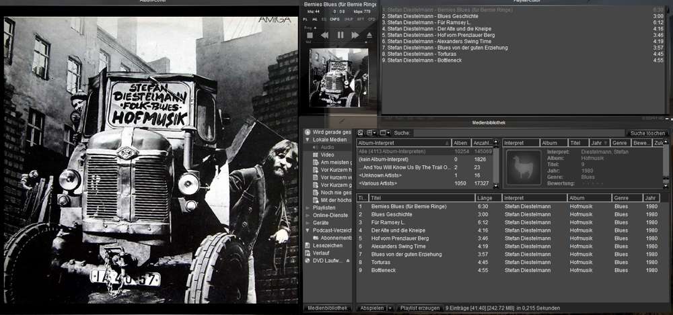Collapse the Lokale Medien tree node

308,140
